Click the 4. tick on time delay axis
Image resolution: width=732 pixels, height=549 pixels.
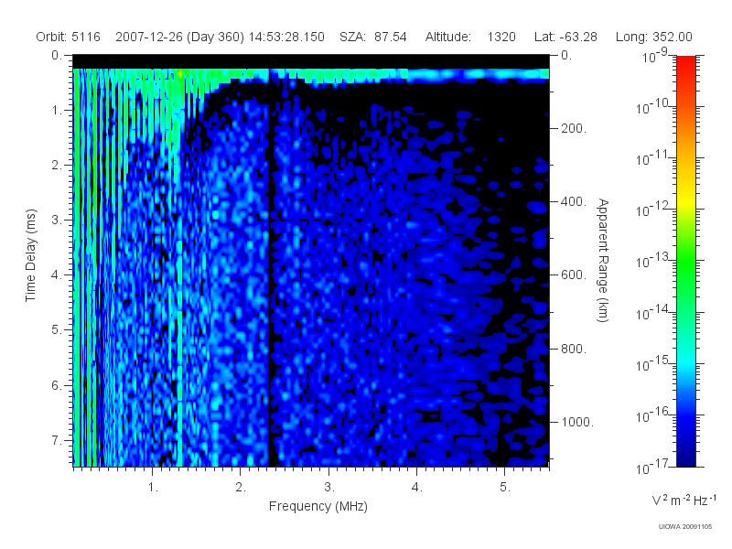pos(57,275)
